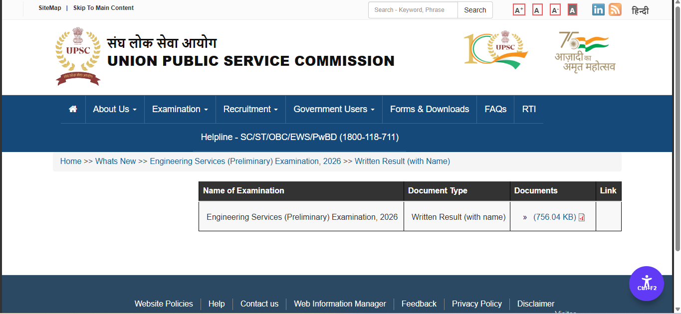Open the Whats New breadcrumb link
Image resolution: width=681 pixels, height=314 pixels.
click(x=115, y=161)
